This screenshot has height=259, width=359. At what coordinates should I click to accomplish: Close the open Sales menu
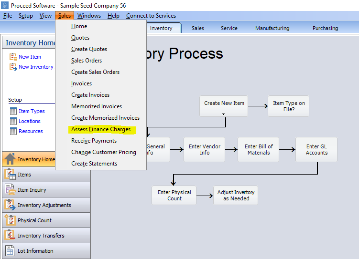(65, 16)
